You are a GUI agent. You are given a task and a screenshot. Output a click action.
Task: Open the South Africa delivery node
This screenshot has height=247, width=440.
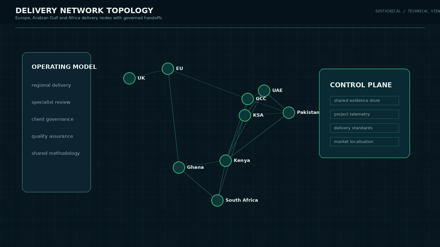coord(217,200)
